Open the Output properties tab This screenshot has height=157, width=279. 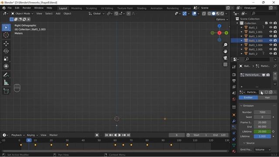click(234, 81)
